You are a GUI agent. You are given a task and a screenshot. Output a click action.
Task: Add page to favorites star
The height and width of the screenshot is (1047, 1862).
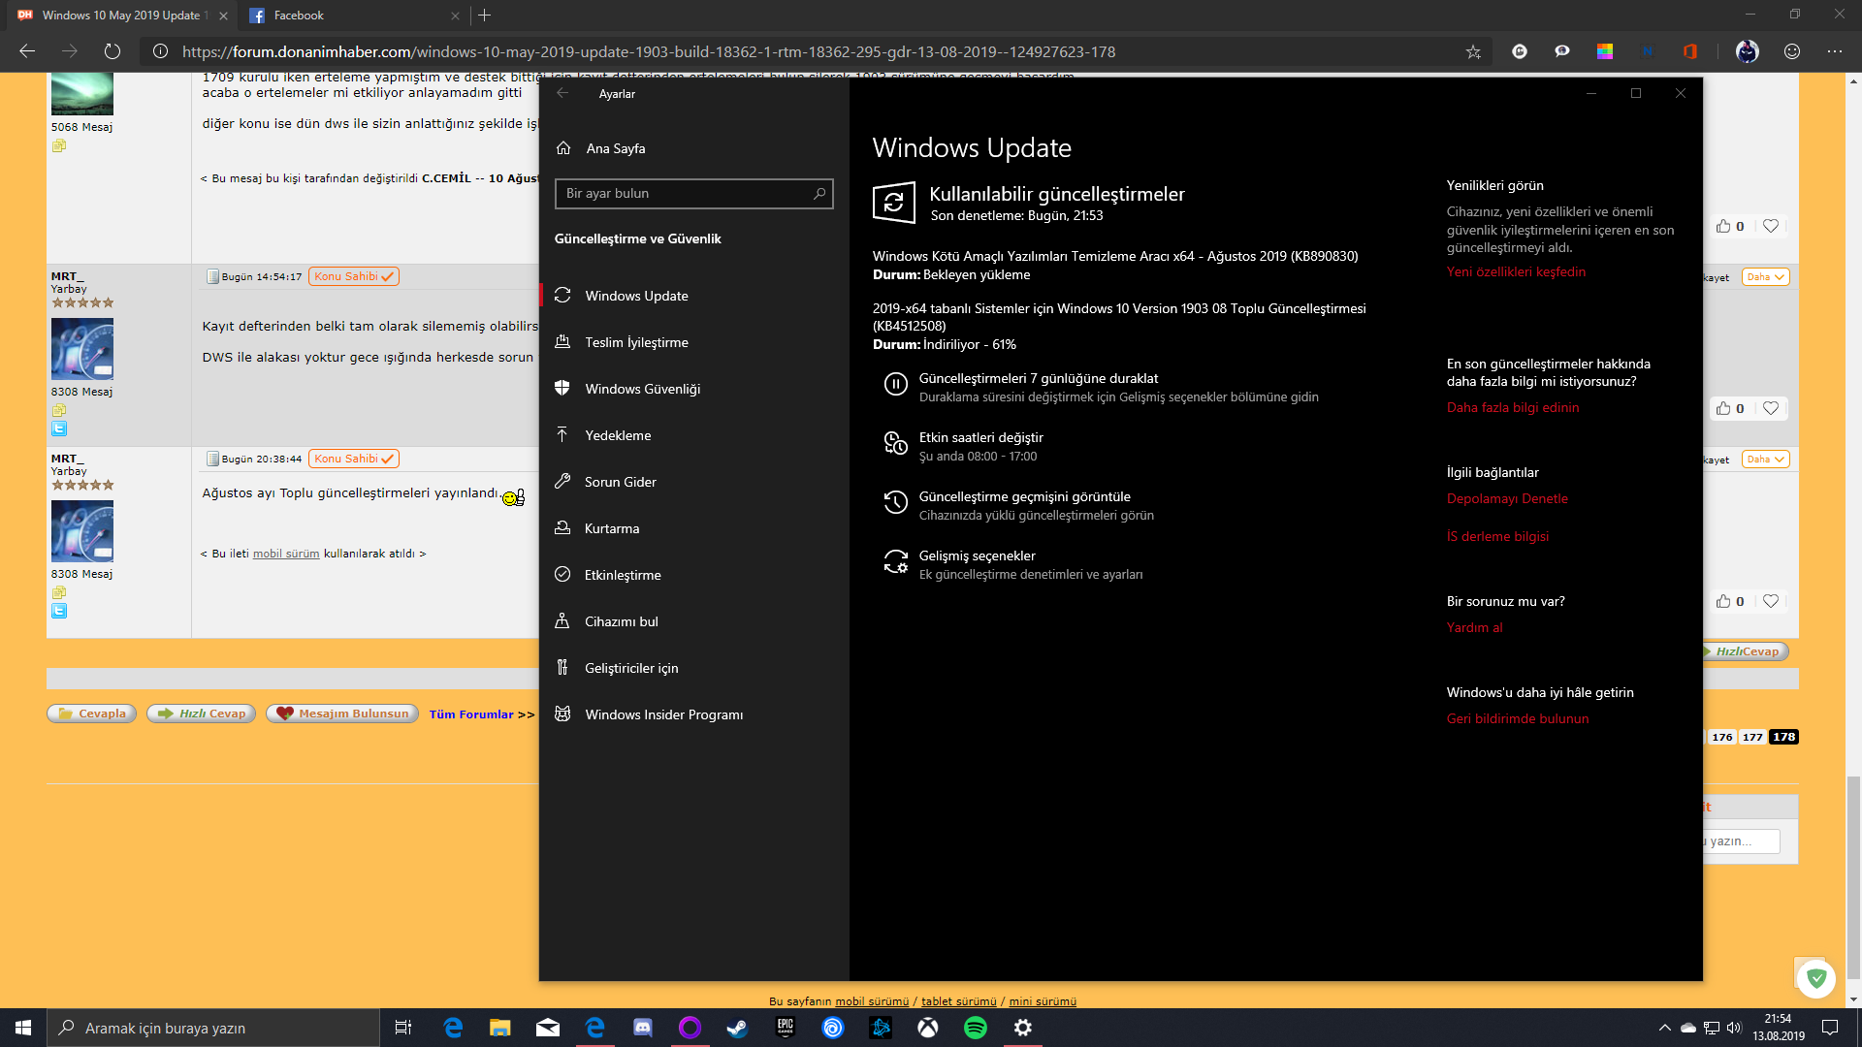(x=1473, y=51)
